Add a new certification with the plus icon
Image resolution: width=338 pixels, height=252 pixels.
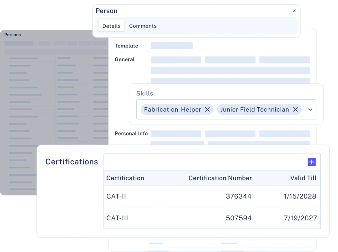click(312, 162)
